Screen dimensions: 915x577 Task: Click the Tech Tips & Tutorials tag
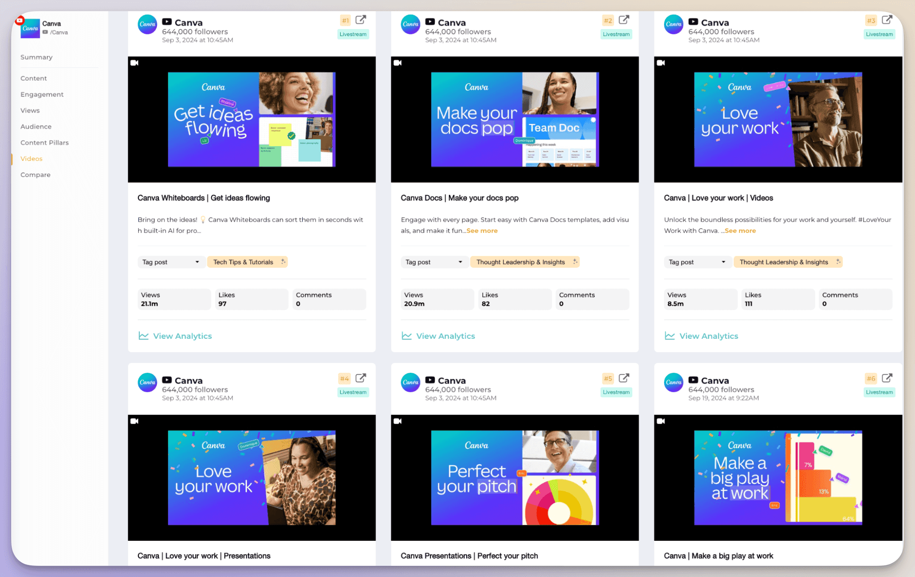point(247,262)
